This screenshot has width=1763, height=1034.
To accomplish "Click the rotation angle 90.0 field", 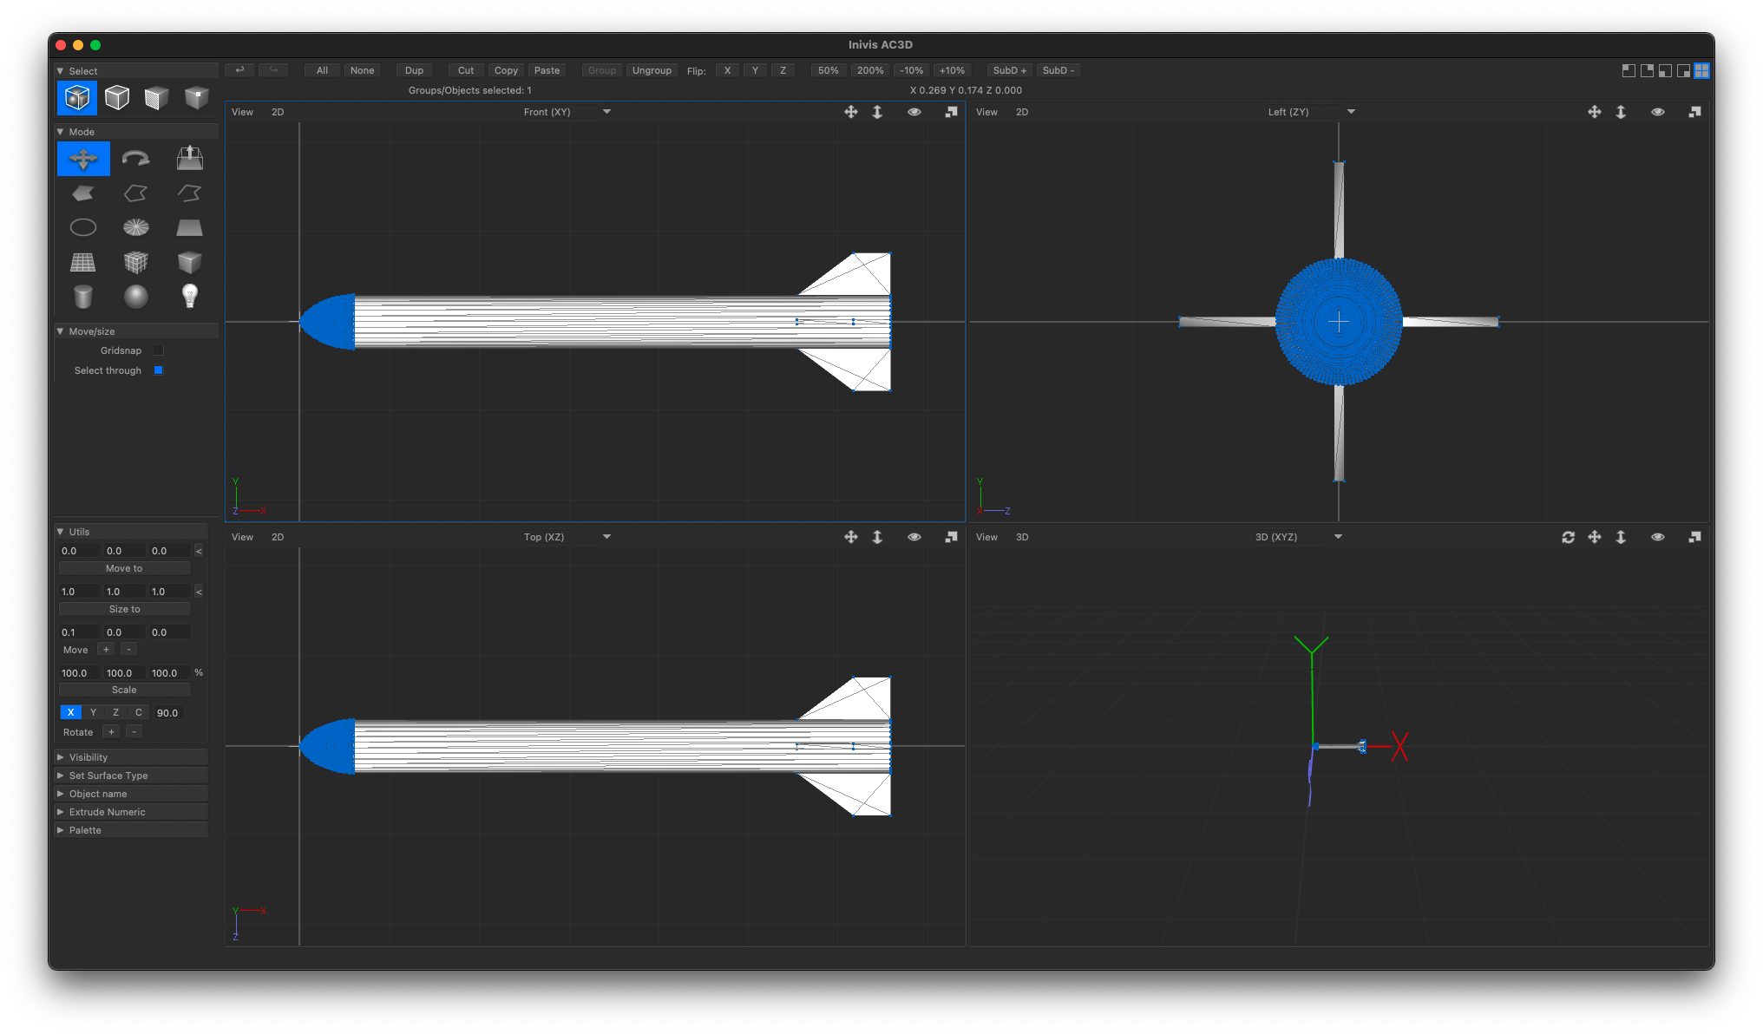I will [167, 713].
